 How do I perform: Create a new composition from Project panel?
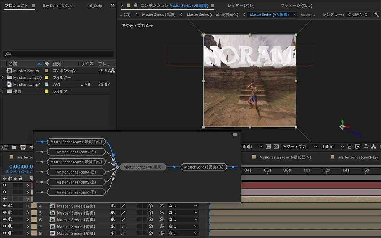coord(23,147)
